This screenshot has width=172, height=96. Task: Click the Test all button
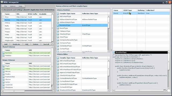click(46, 44)
